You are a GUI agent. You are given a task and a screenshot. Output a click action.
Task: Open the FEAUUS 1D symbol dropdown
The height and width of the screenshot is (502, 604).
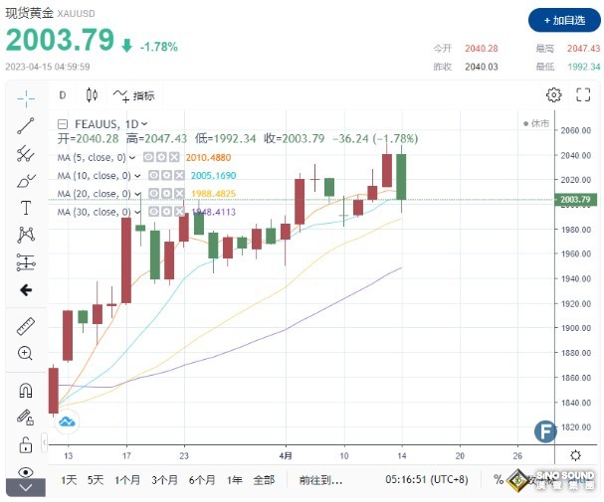pyautogui.click(x=144, y=123)
